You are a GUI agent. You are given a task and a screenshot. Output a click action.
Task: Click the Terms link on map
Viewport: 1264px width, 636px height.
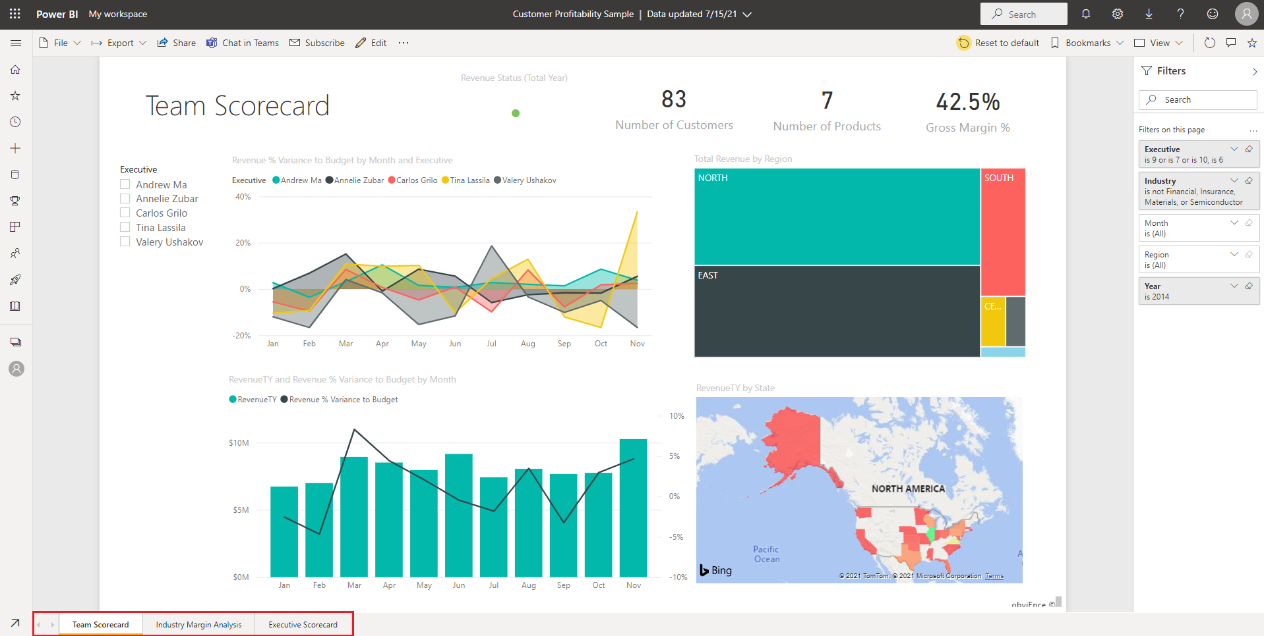click(994, 576)
